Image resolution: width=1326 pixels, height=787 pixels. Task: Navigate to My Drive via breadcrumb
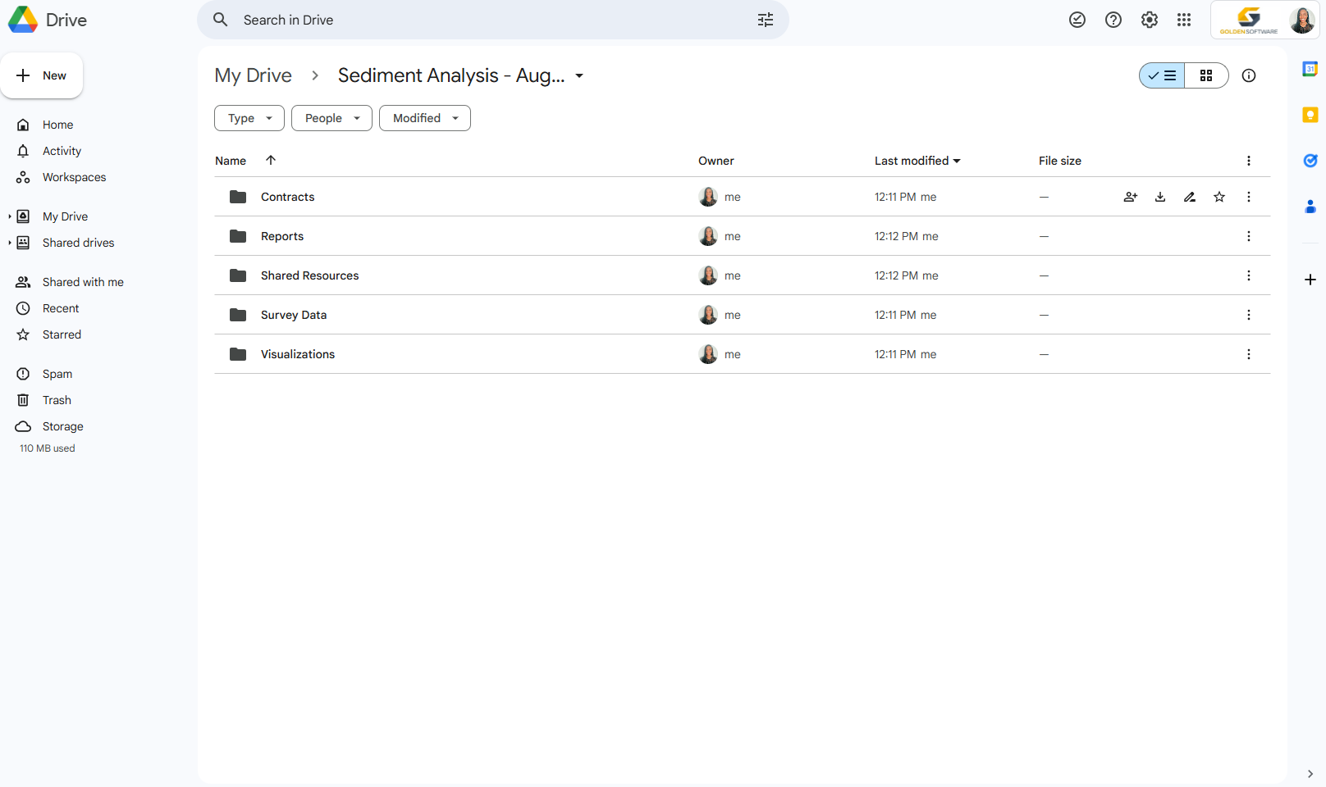click(x=253, y=75)
